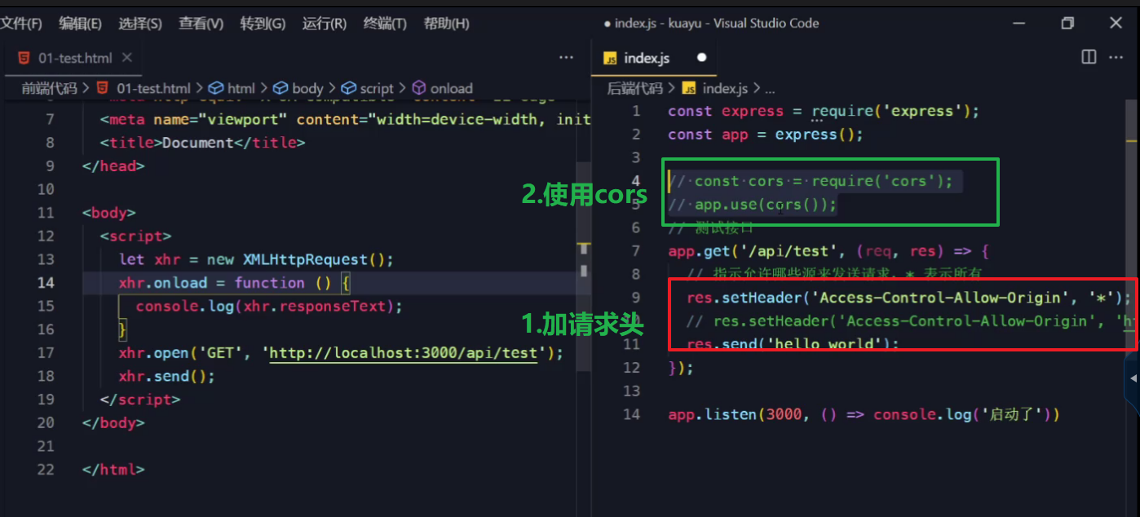Click line number 22 in 01-test.html

click(x=46, y=470)
